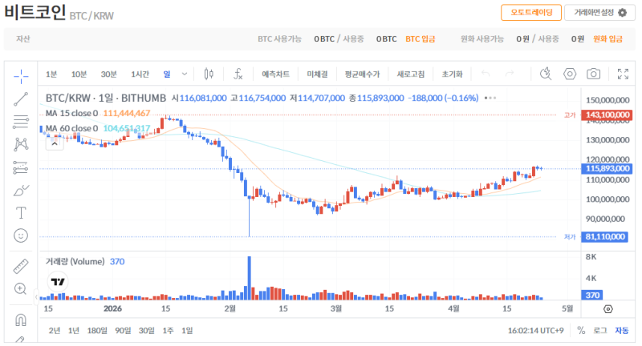Select the ruler measure tool
642x346 pixels.
[x=21, y=266]
